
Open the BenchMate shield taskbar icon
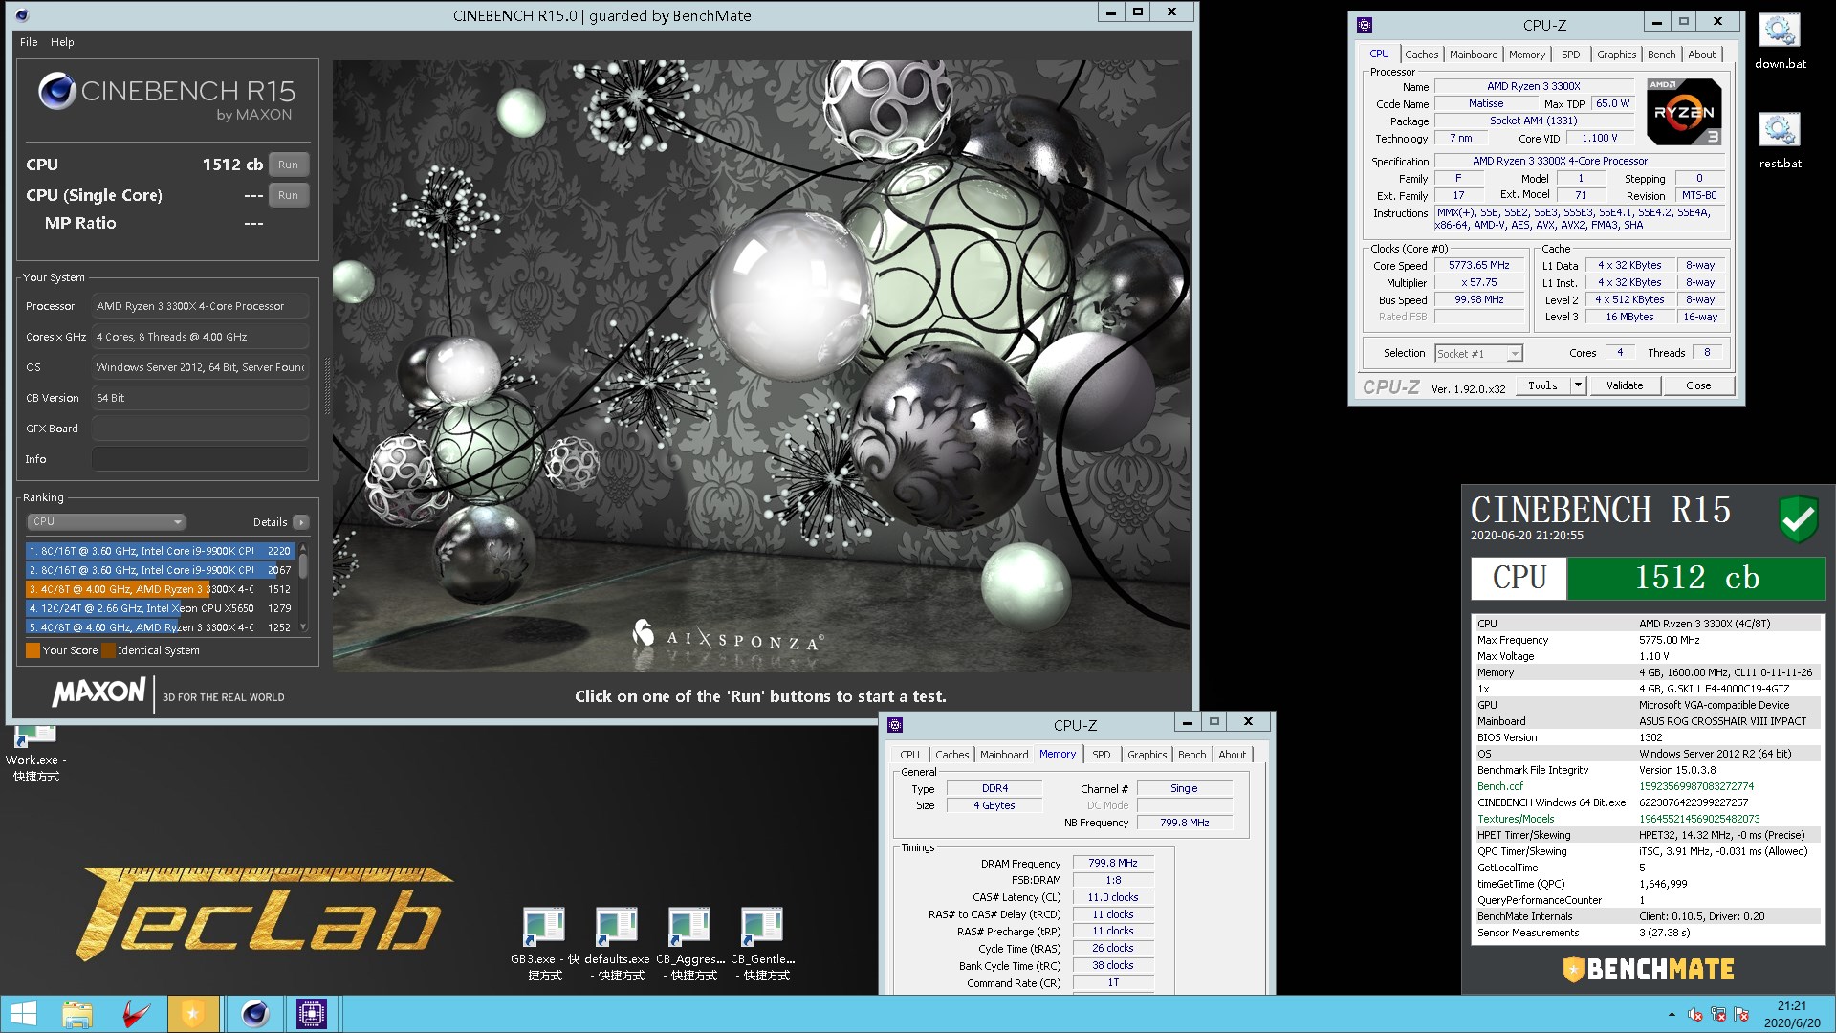[192, 1014]
